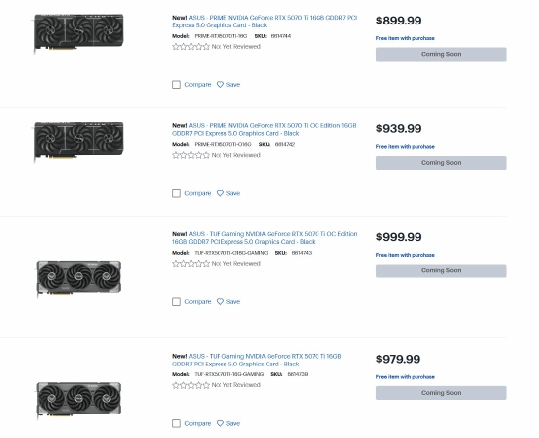Select Compare checkbox for $979.99 TUF Gaming card

(x=176, y=423)
